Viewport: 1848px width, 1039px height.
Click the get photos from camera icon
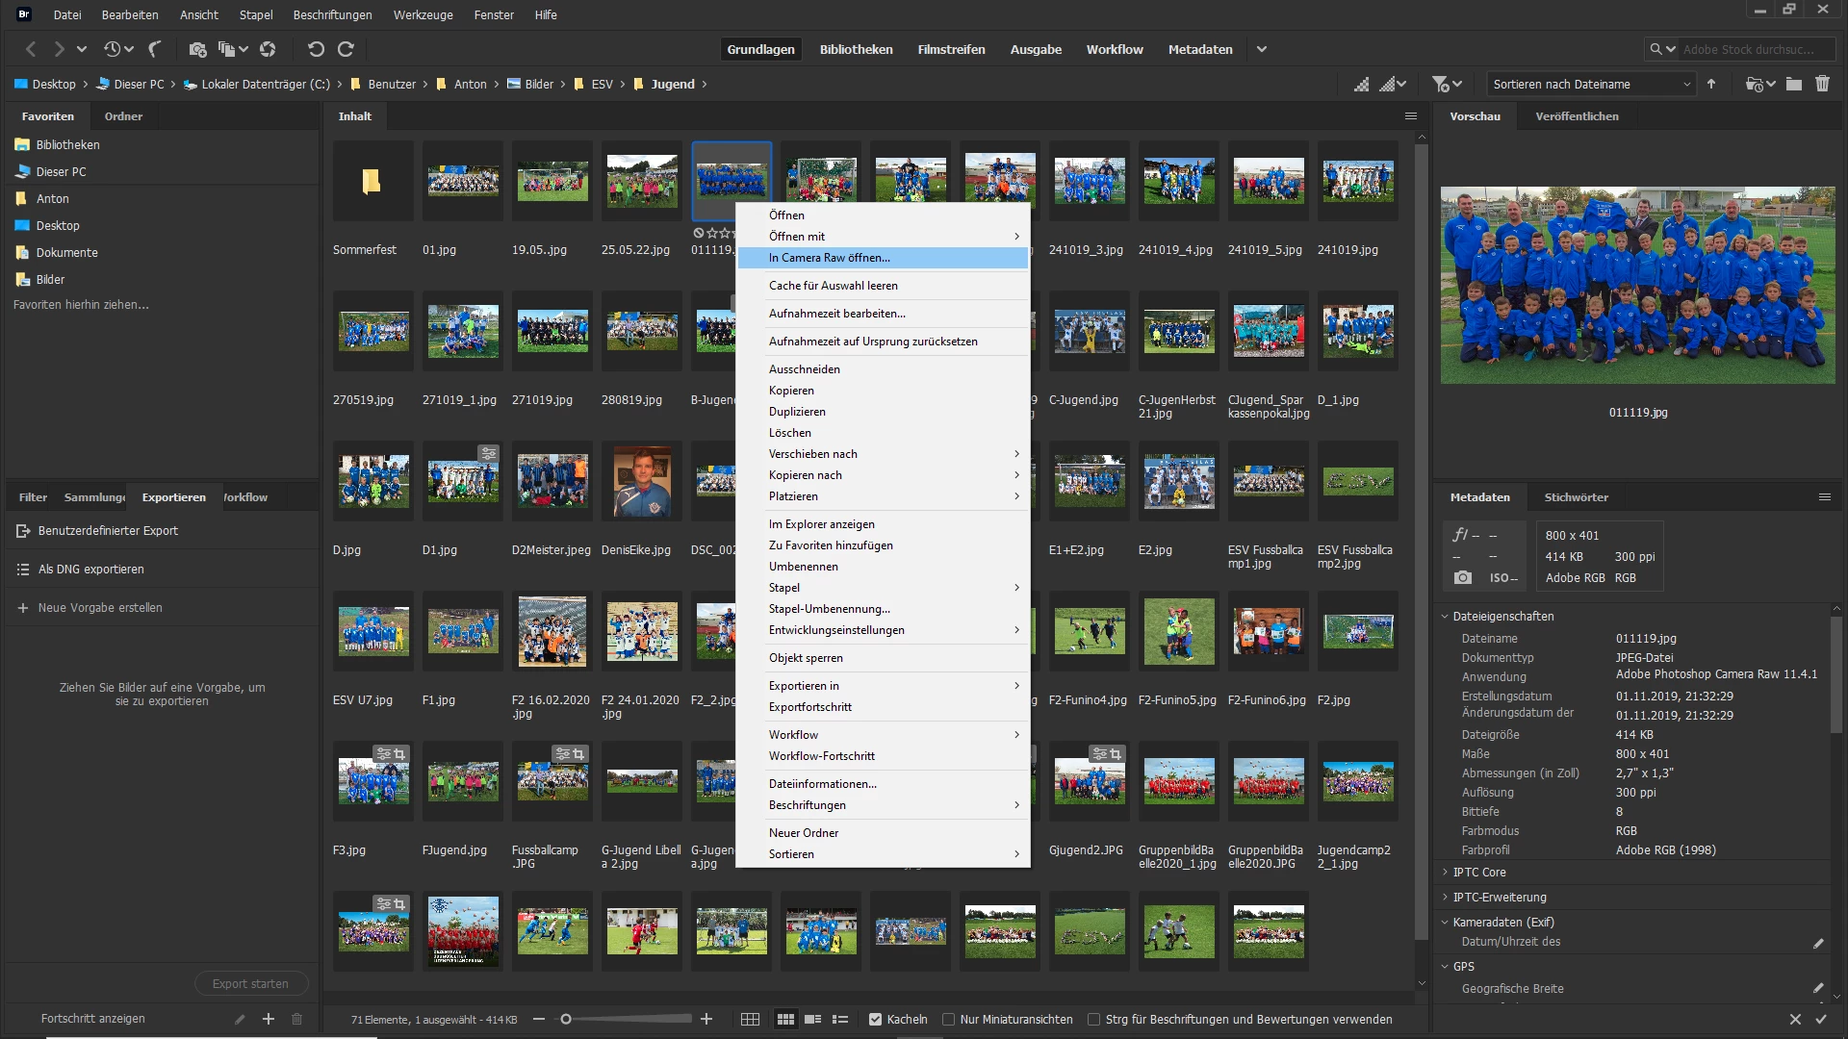[197, 49]
